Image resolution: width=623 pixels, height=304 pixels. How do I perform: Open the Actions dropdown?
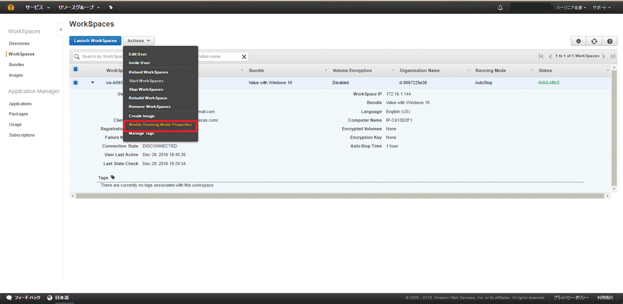[x=139, y=41]
